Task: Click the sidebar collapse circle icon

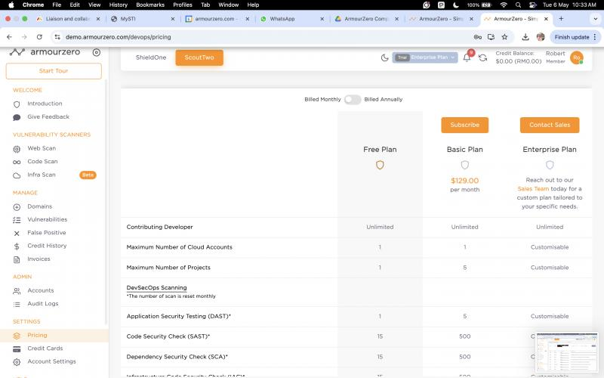Action: point(96,52)
